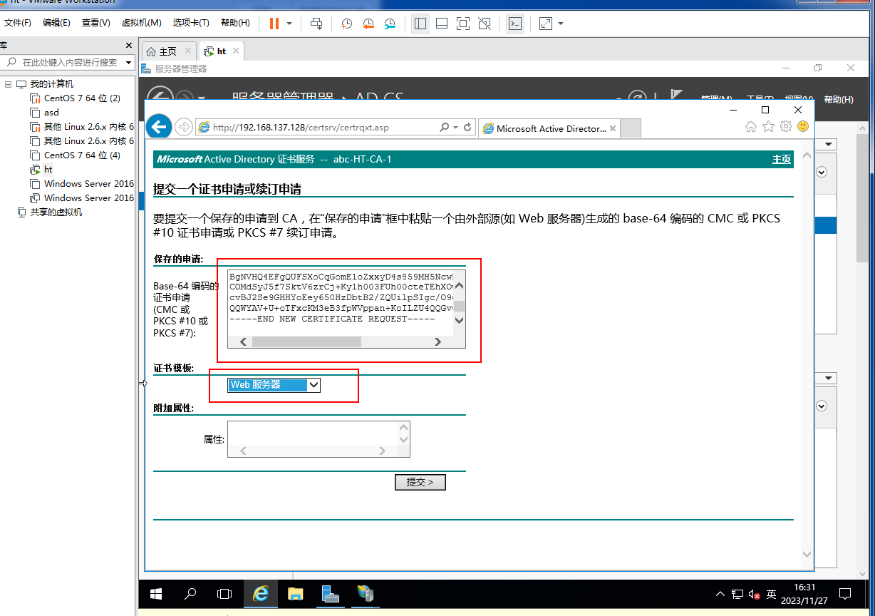Image resolution: width=875 pixels, height=616 pixels.
Task: Go back in Internet Explorer
Action: 159,127
